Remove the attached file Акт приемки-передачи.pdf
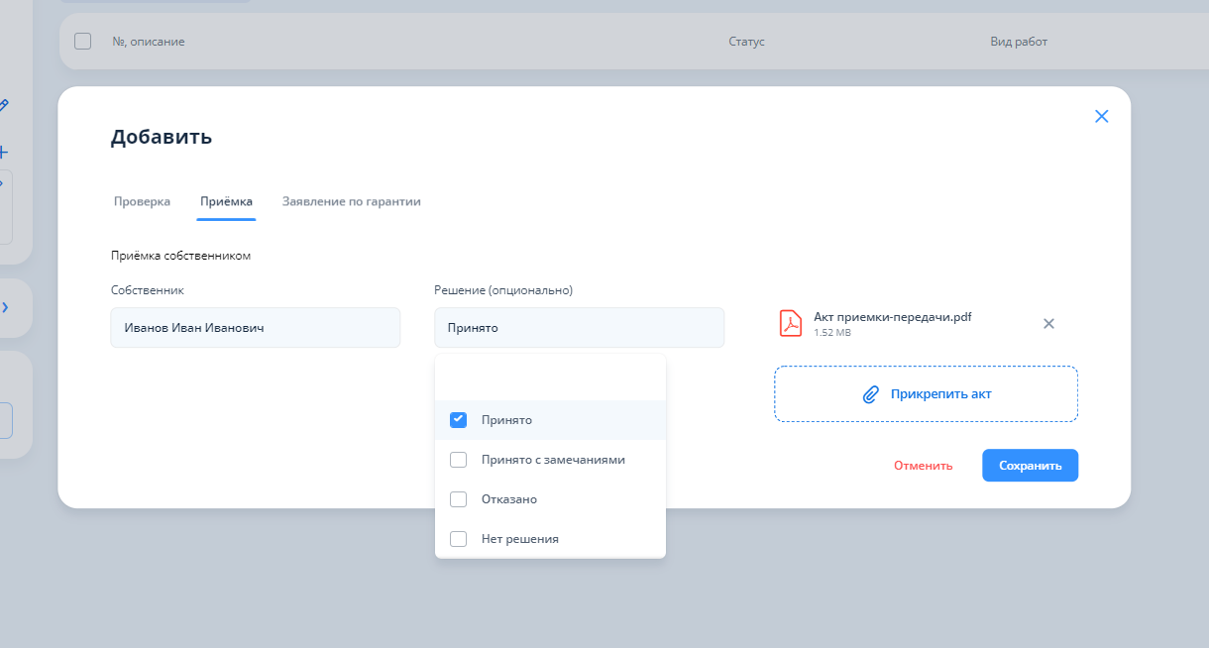This screenshot has width=1209, height=648. 1048,323
